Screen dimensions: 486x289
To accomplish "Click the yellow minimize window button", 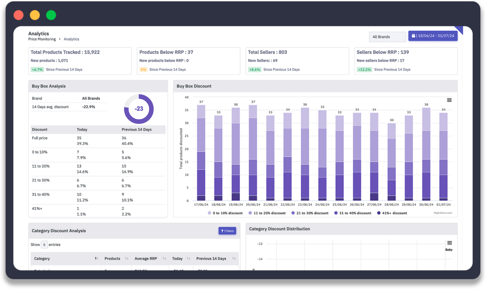I will [x=35, y=15].
